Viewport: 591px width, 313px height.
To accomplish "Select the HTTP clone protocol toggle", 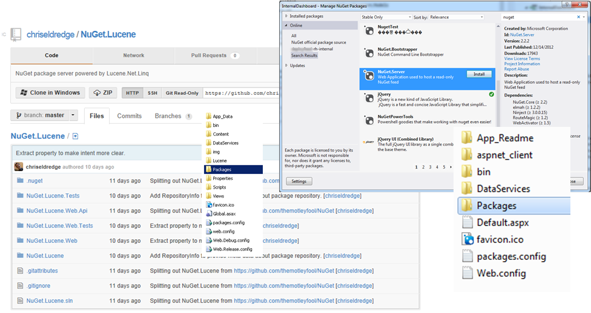I will point(132,93).
